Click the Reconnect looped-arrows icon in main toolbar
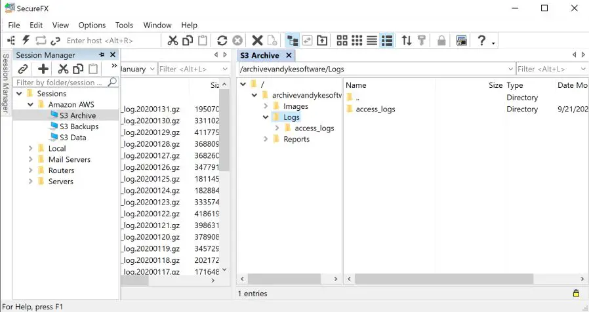The image size is (589, 312). tap(41, 40)
